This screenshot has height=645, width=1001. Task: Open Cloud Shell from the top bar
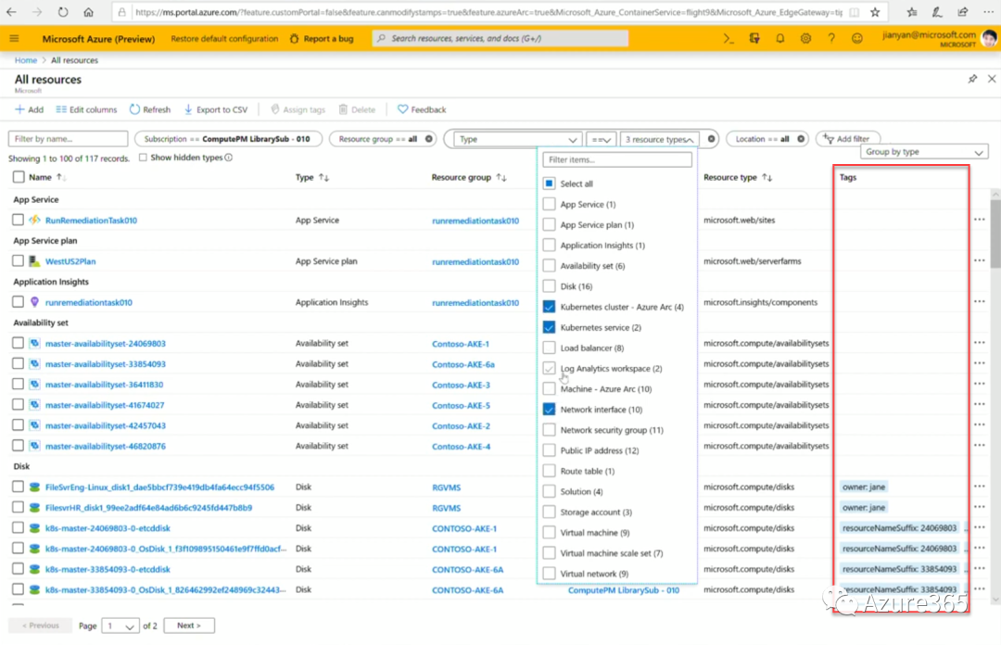[729, 39]
